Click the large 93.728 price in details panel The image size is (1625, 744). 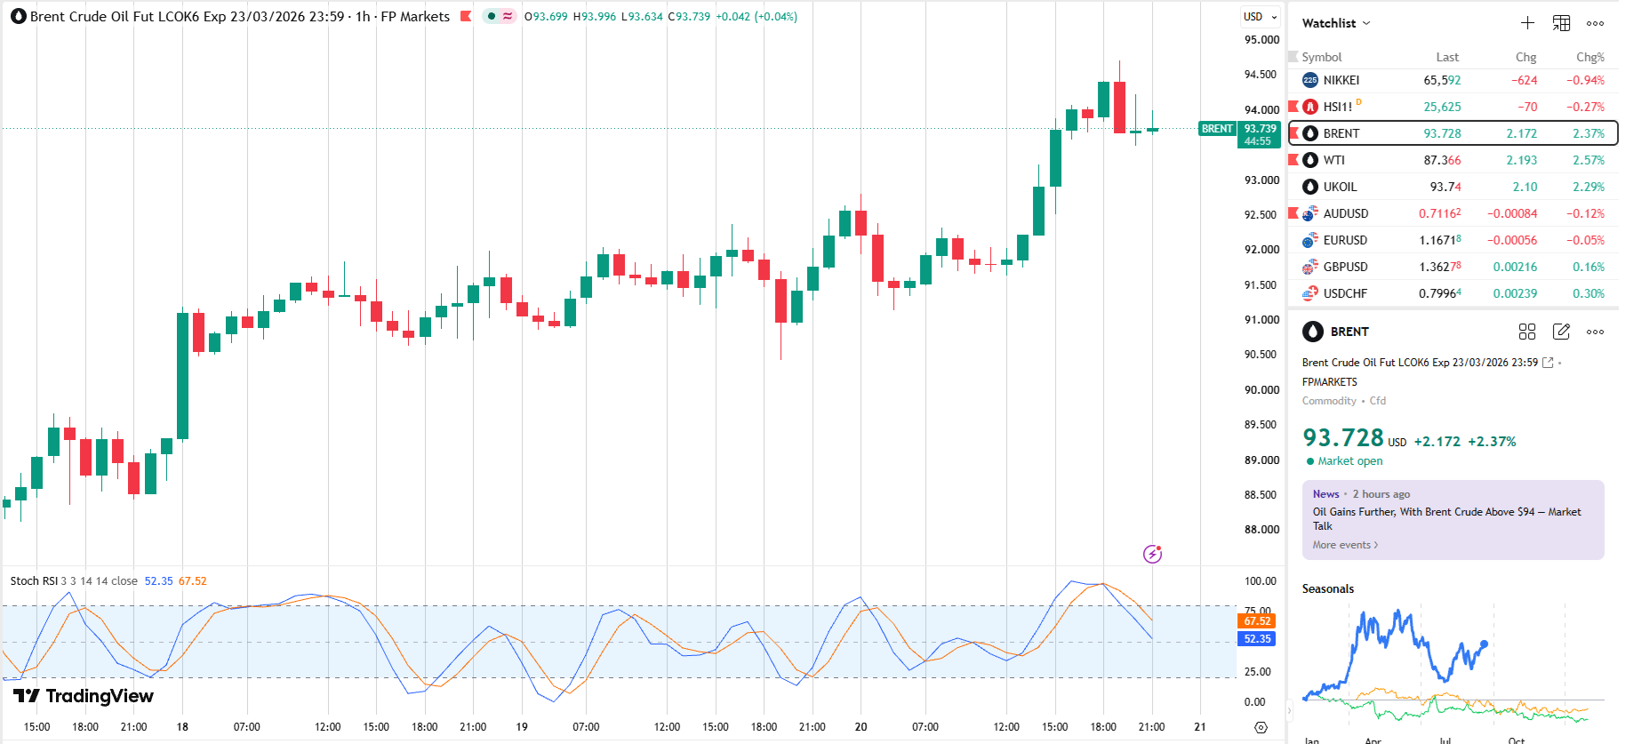[1343, 437]
